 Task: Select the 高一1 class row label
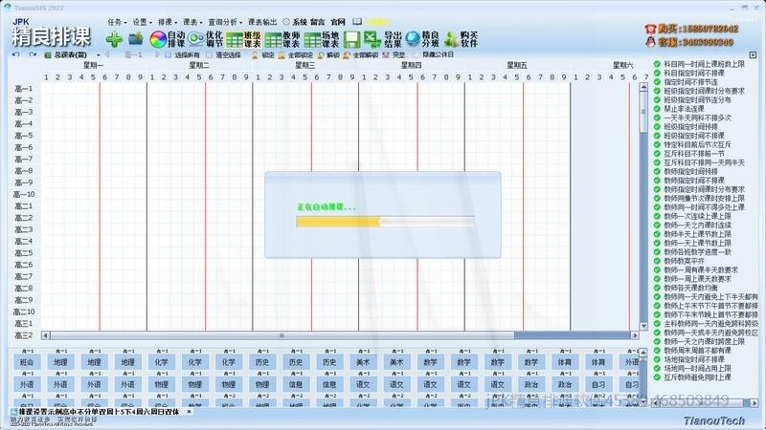tap(23, 89)
